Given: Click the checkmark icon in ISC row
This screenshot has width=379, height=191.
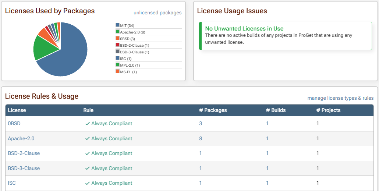Looking at the screenshot, I should (88, 183).
